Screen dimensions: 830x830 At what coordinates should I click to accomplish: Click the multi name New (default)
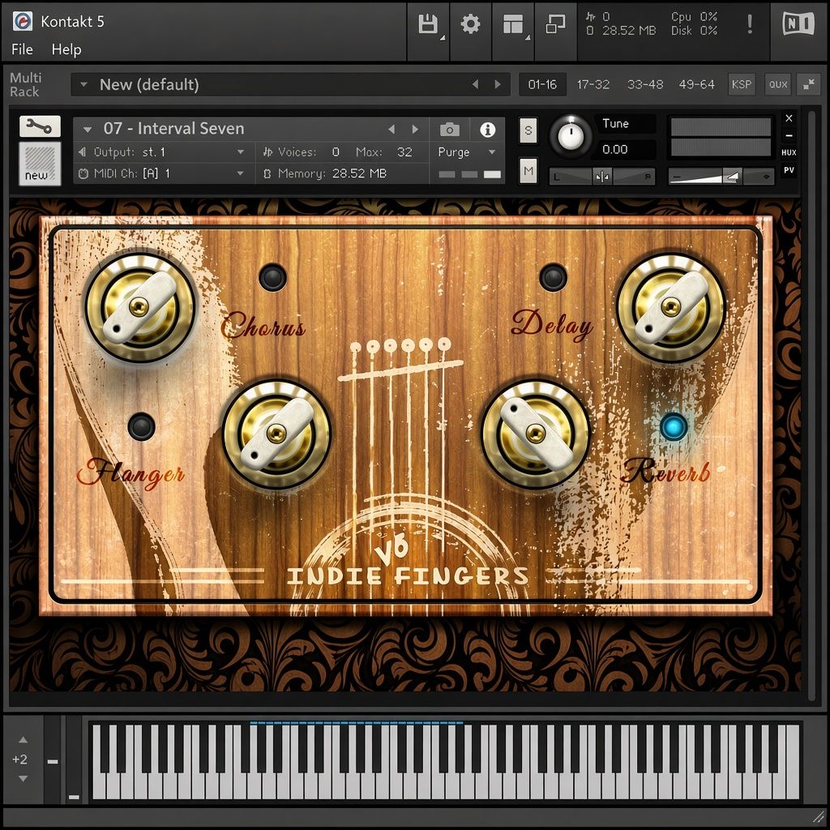149,84
